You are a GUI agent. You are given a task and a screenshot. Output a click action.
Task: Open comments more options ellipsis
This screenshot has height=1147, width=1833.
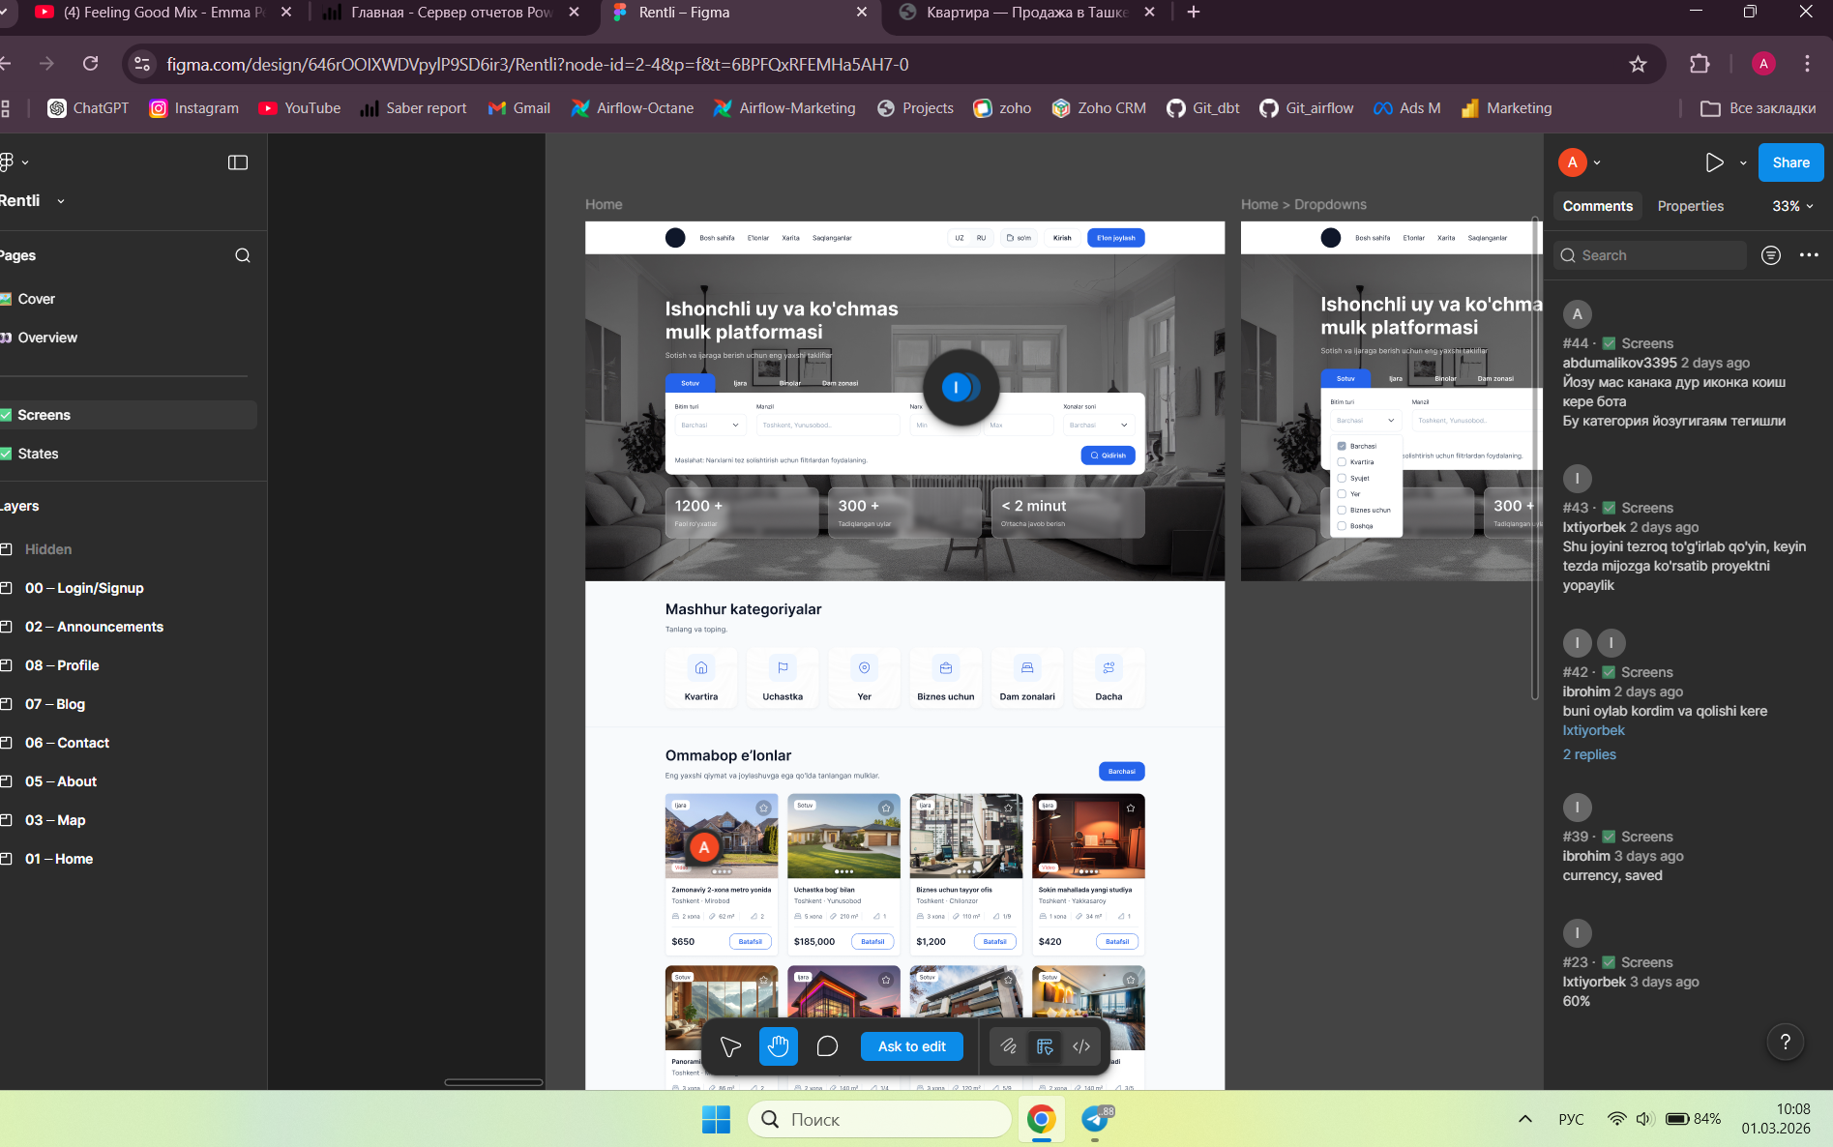pos(1809,255)
